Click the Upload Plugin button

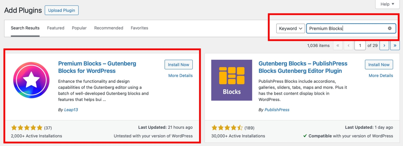(x=62, y=10)
